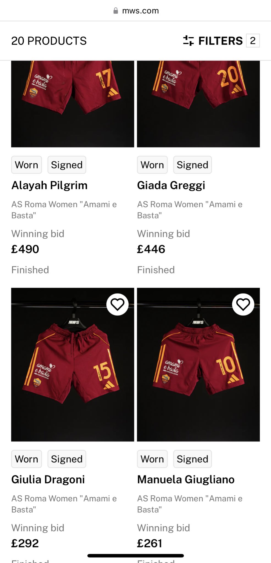Image resolution: width=271 pixels, height=563 pixels.
Task: Favorite the Manuela Giugliano shorts with heart icon
Action: pos(243,304)
